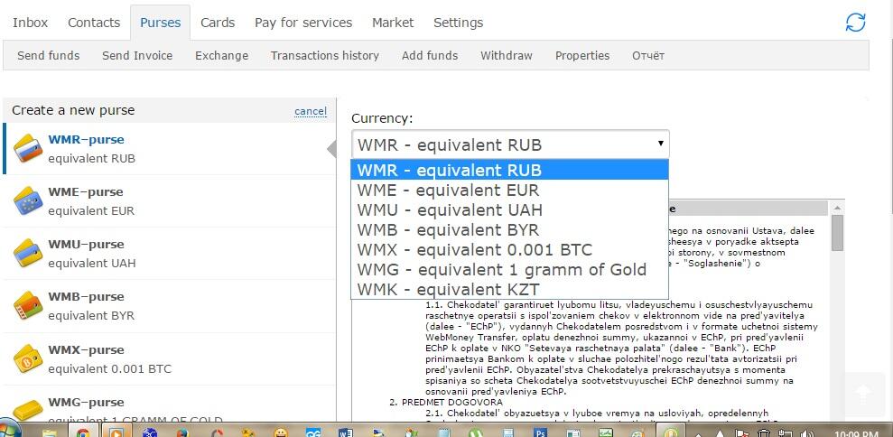Open Photoshop from the taskbar
This screenshot has height=437, width=893.
[541, 434]
